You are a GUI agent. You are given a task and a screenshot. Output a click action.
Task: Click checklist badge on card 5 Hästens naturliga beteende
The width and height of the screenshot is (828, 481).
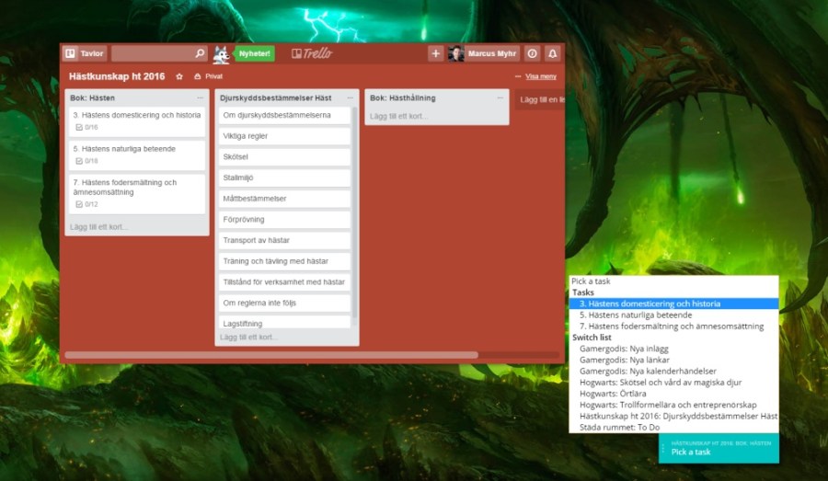(86, 161)
